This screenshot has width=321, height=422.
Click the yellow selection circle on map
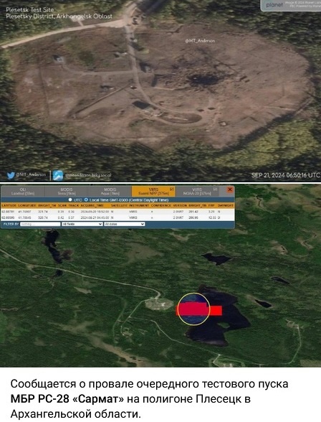pyautogui.click(x=193, y=309)
